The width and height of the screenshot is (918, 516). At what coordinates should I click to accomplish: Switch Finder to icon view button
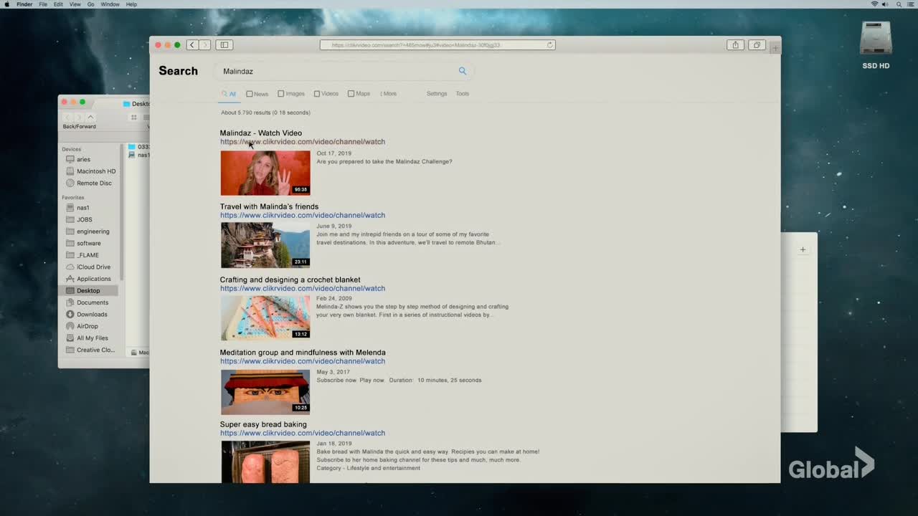pyautogui.click(x=133, y=118)
